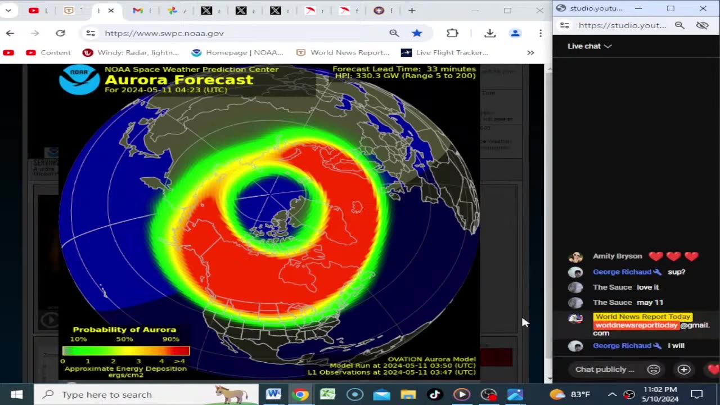Click the crossed-eye icon in studio window

[x=702, y=25]
